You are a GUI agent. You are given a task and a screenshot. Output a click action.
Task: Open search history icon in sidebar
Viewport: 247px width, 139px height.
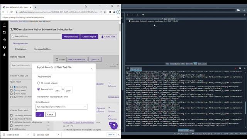pos(4,40)
